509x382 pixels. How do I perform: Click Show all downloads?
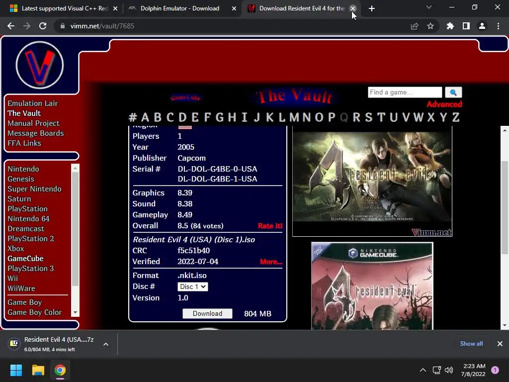[471, 344]
